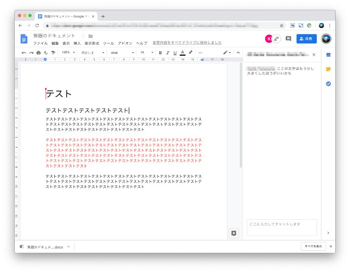The image size is (350, 272).
Task: Open the text color picker
Action: 182,53
